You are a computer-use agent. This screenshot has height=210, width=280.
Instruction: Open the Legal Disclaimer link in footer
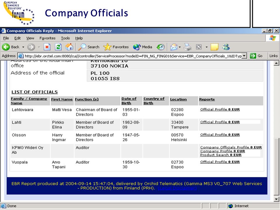click(x=177, y=188)
